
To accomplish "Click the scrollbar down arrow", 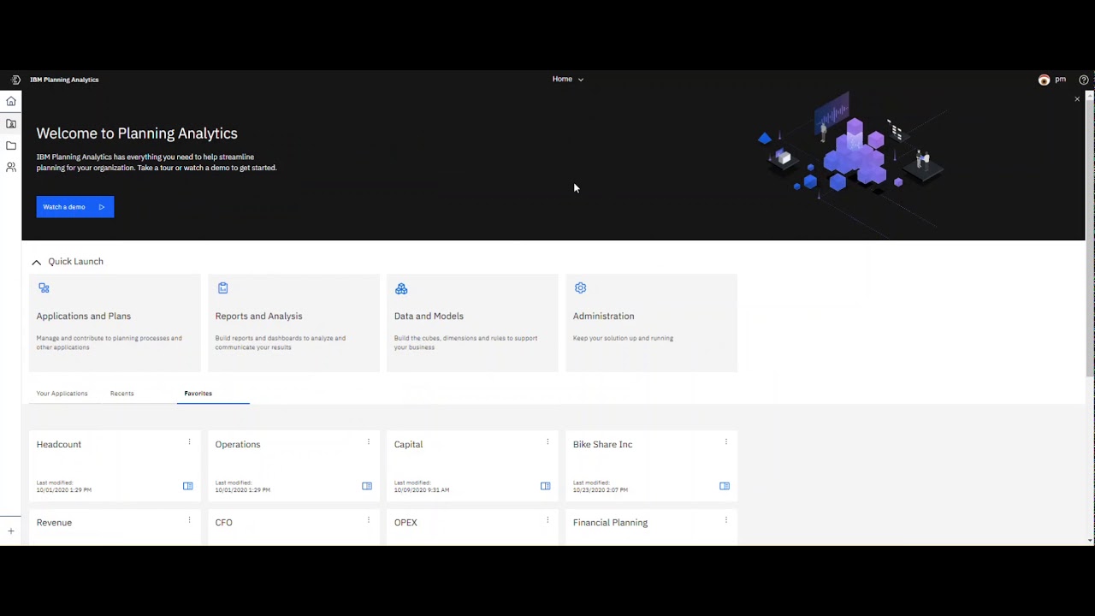I will (1090, 541).
